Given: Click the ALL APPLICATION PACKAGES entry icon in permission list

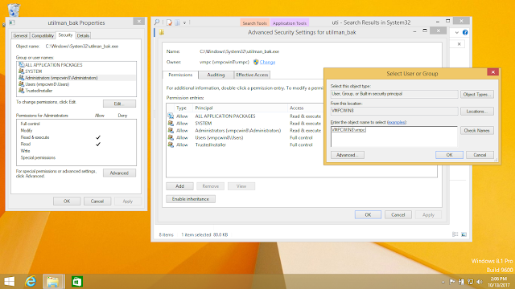Looking at the screenshot, I should pos(171,116).
